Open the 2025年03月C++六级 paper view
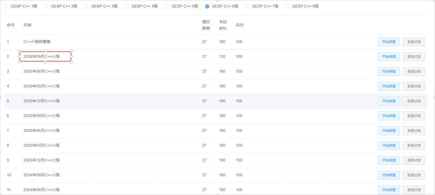Screen dimensions: 435x195 (x=414, y=146)
